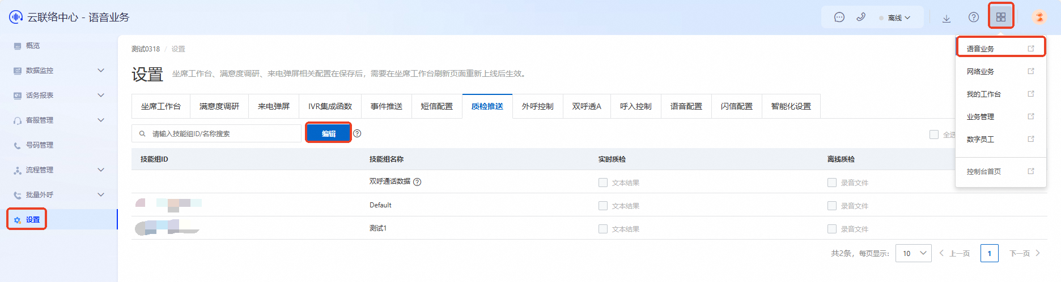
Task: Click the phone dial icon
Action: pyautogui.click(x=861, y=17)
